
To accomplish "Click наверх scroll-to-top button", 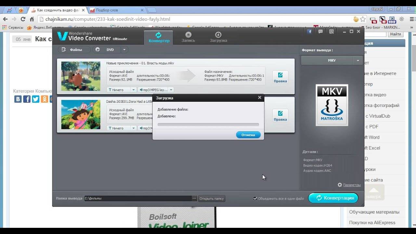I will [x=374, y=192].
